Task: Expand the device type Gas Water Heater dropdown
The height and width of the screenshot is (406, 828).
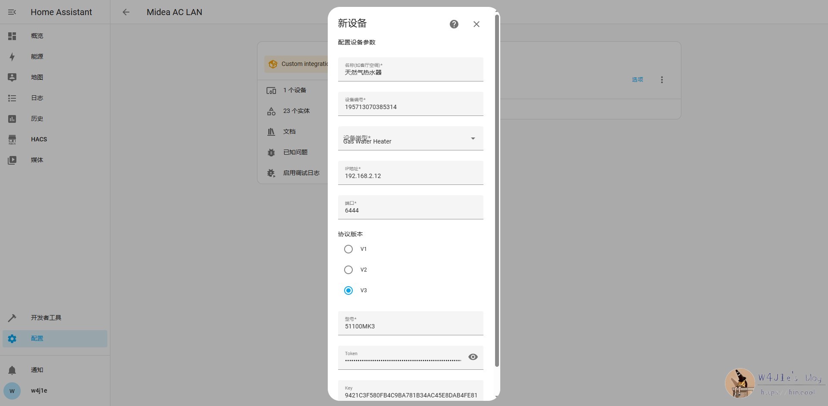Action: [473, 138]
